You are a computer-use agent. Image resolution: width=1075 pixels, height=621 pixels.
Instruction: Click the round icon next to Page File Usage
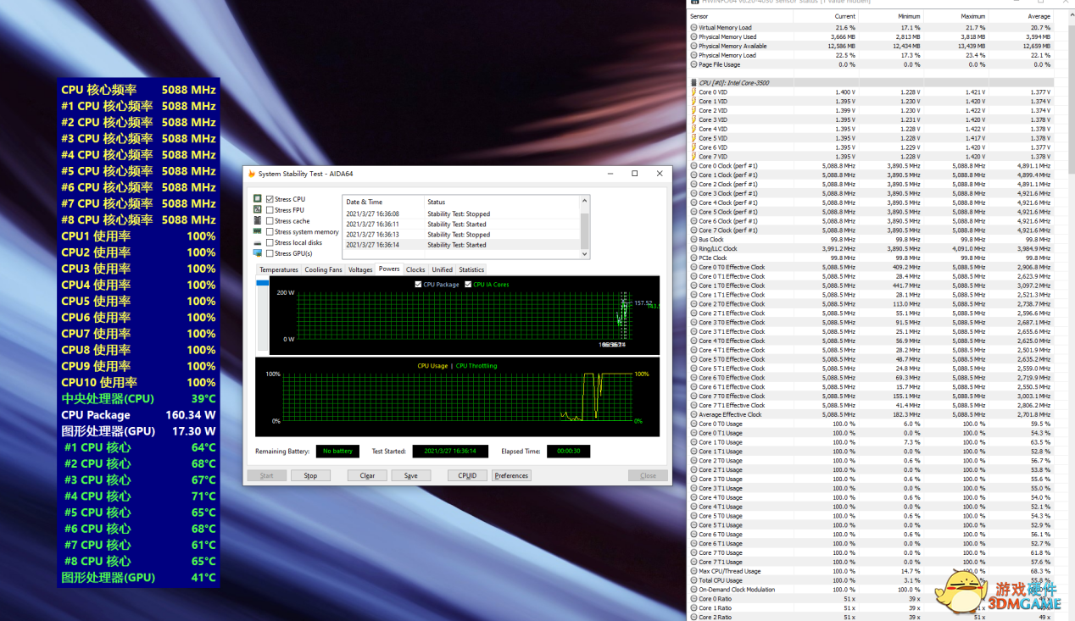click(x=693, y=64)
